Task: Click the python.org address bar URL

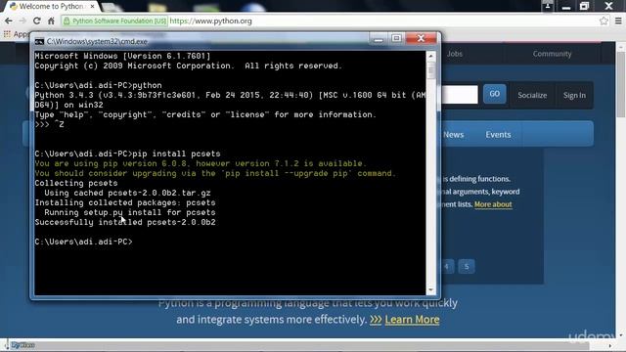Action: click(211, 21)
